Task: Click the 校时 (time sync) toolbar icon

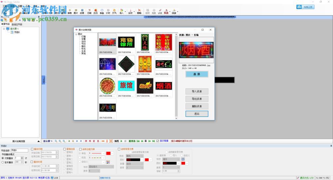Action: [x=148, y=11]
